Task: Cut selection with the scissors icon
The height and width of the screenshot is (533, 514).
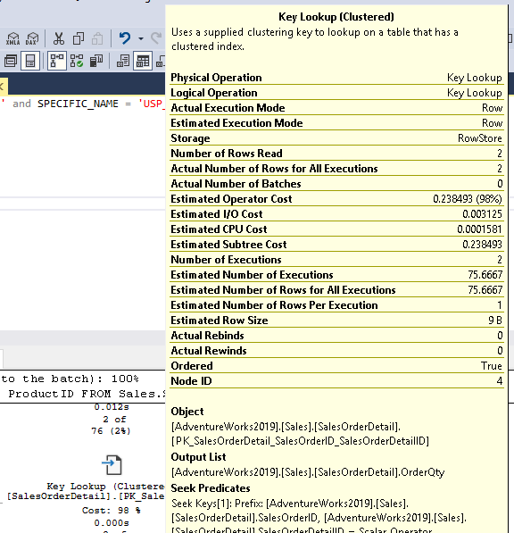Action: click(58, 38)
